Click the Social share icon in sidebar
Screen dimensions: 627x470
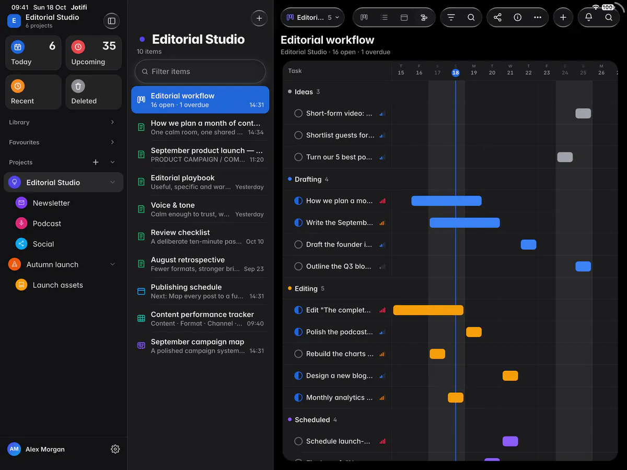coord(21,244)
